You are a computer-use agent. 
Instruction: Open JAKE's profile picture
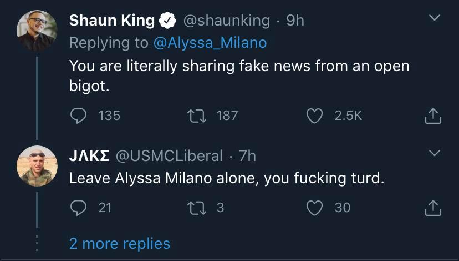37,166
